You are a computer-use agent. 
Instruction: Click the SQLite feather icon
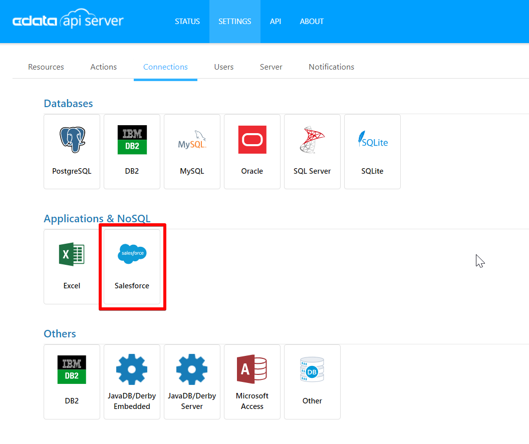[373, 140]
